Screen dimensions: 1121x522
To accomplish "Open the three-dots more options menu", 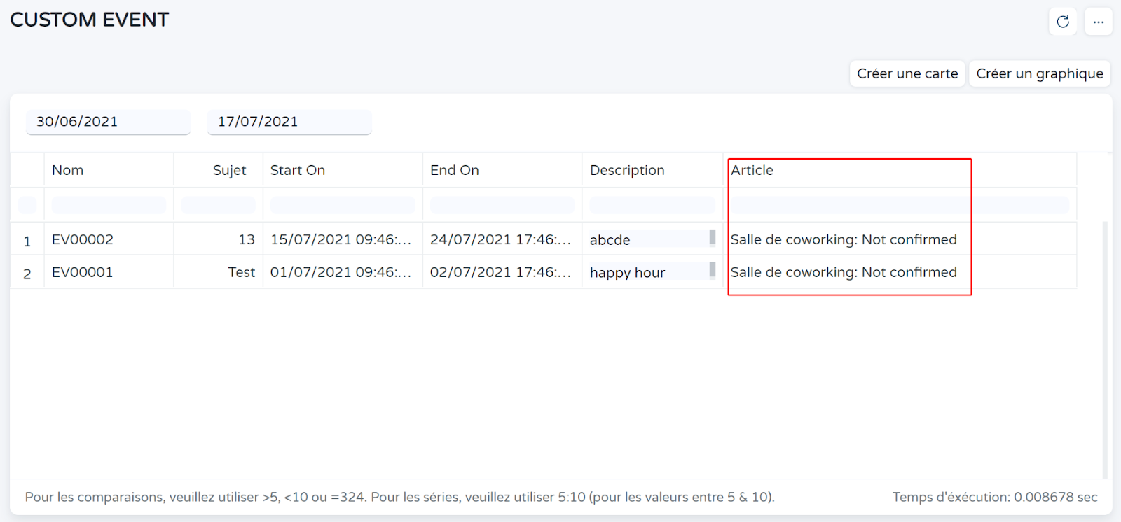I will 1098,22.
